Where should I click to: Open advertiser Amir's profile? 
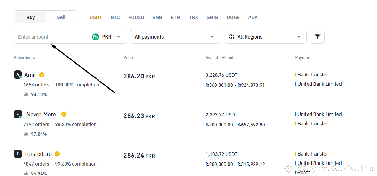[30, 75]
